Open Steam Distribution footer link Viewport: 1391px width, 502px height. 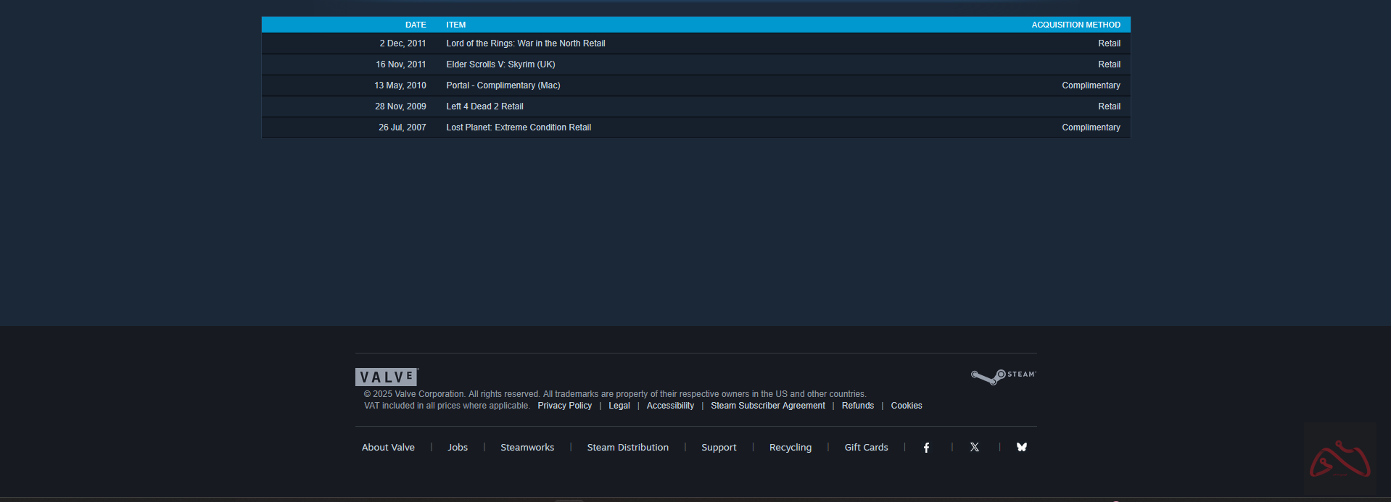[627, 448]
